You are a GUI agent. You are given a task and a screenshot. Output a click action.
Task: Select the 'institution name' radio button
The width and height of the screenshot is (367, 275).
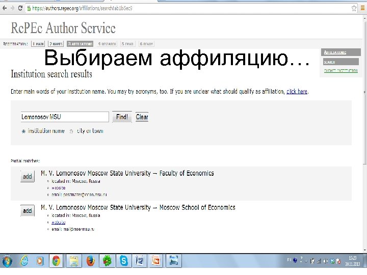pyautogui.click(x=23, y=131)
